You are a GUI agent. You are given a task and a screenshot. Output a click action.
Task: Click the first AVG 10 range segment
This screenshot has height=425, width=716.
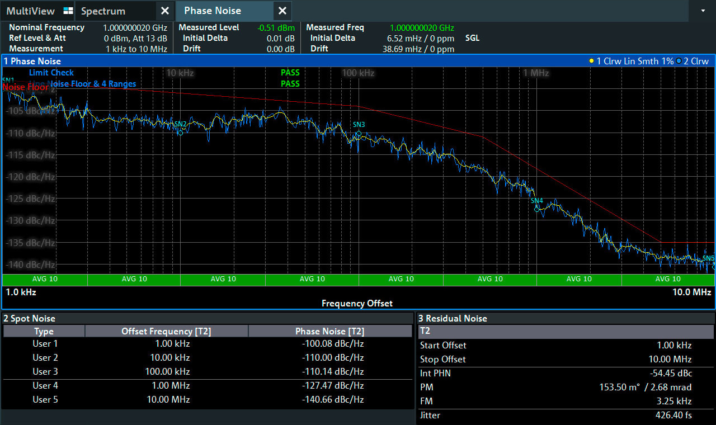[45, 279]
